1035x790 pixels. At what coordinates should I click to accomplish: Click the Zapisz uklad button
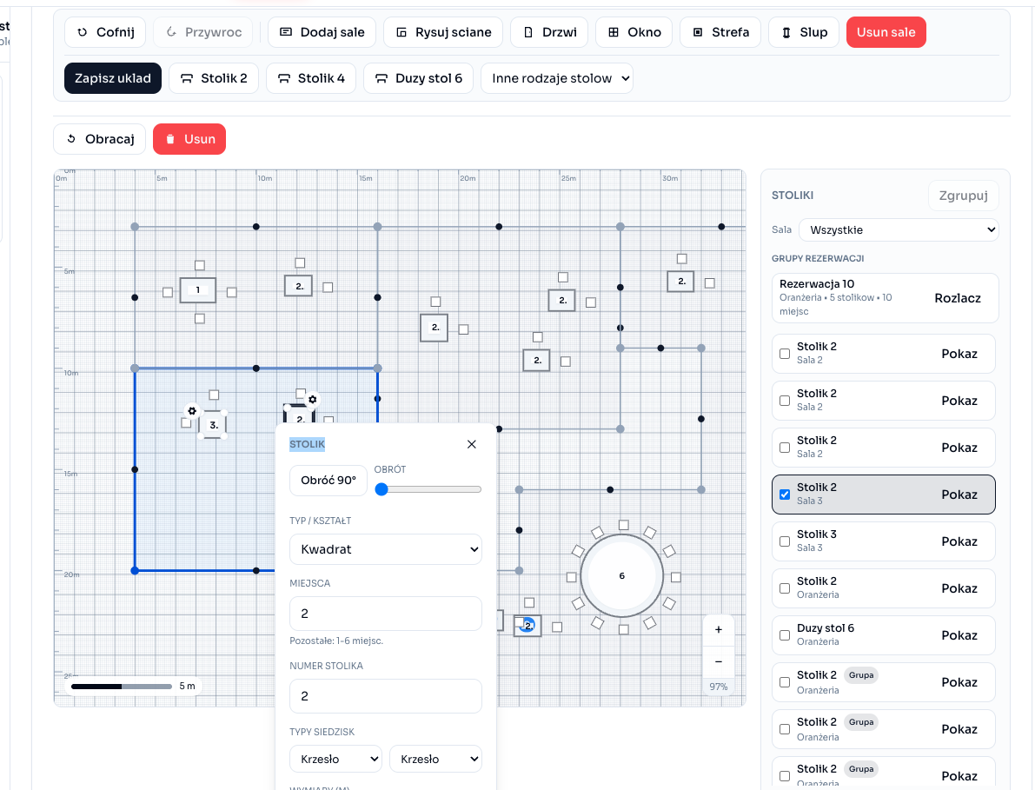coord(113,78)
